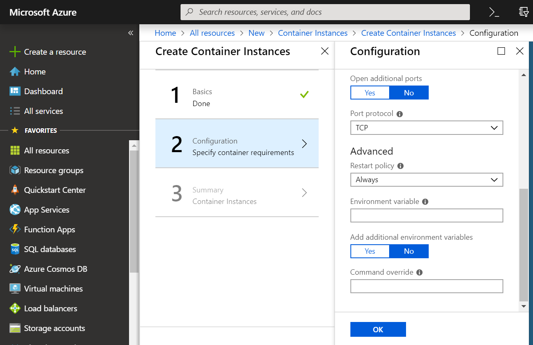Viewport: 533px width, 345px height.
Task: Open step 1 Basics Done
Action: click(x=237, y=95)
